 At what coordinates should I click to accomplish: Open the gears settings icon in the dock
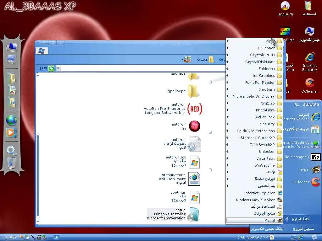point(11,150)
